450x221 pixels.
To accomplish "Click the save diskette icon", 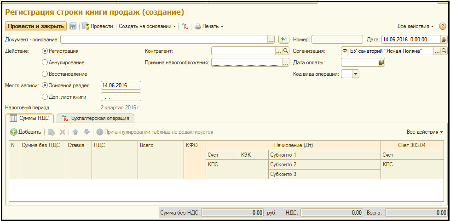I will pos(73,27).
